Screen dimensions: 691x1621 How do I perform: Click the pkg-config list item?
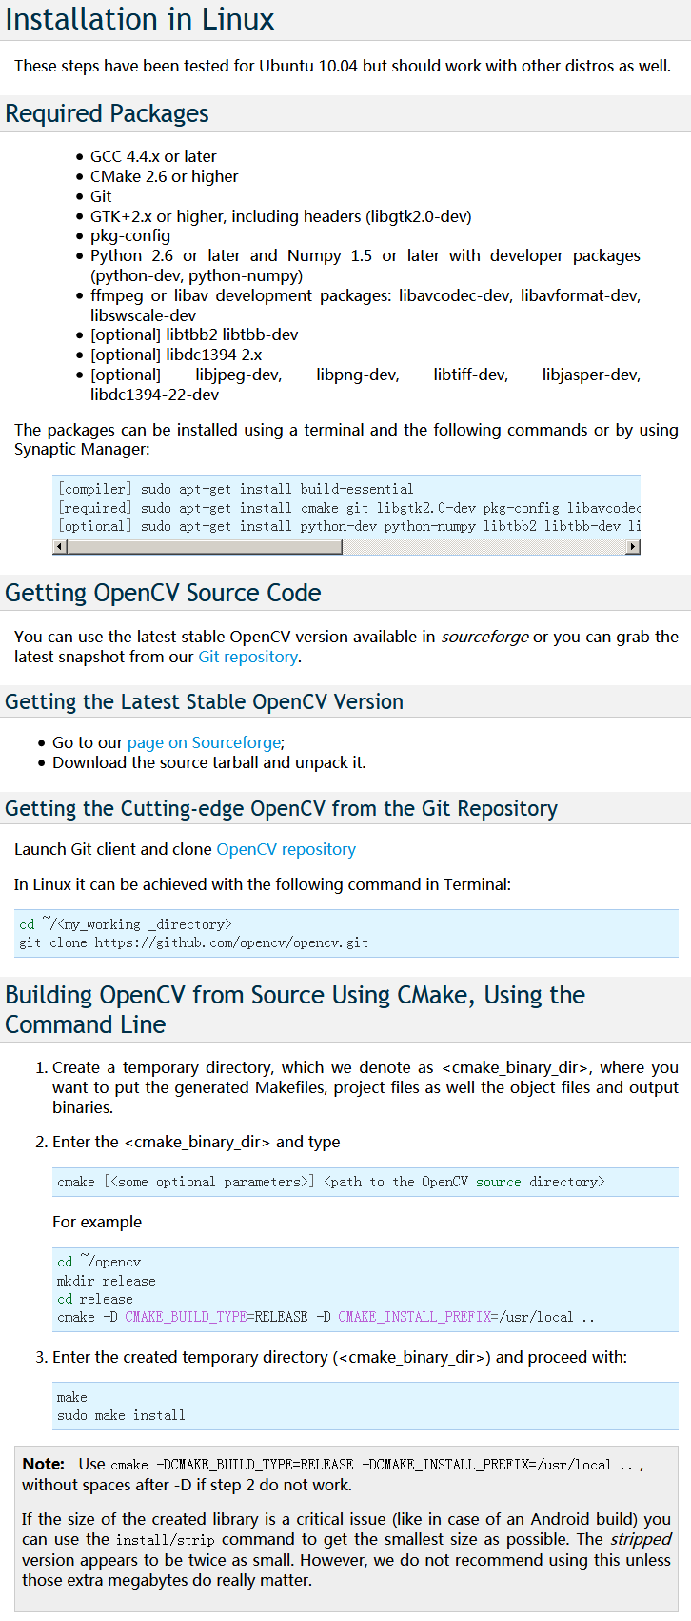tap(130, 235)
